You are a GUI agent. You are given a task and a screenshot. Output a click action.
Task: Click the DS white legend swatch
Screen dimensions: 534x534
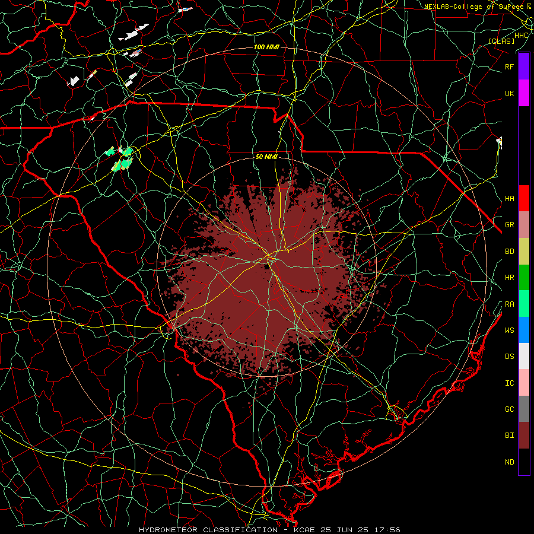coord(524,356)
